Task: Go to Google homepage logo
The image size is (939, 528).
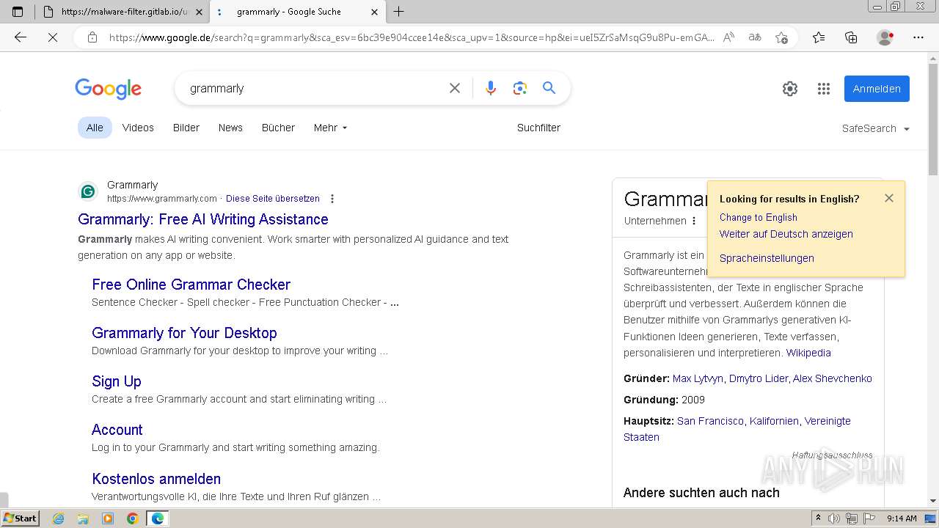Action: pos(108,89)
